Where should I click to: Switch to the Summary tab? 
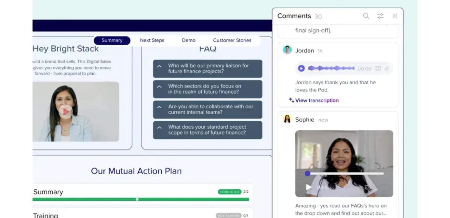(112, 40)
